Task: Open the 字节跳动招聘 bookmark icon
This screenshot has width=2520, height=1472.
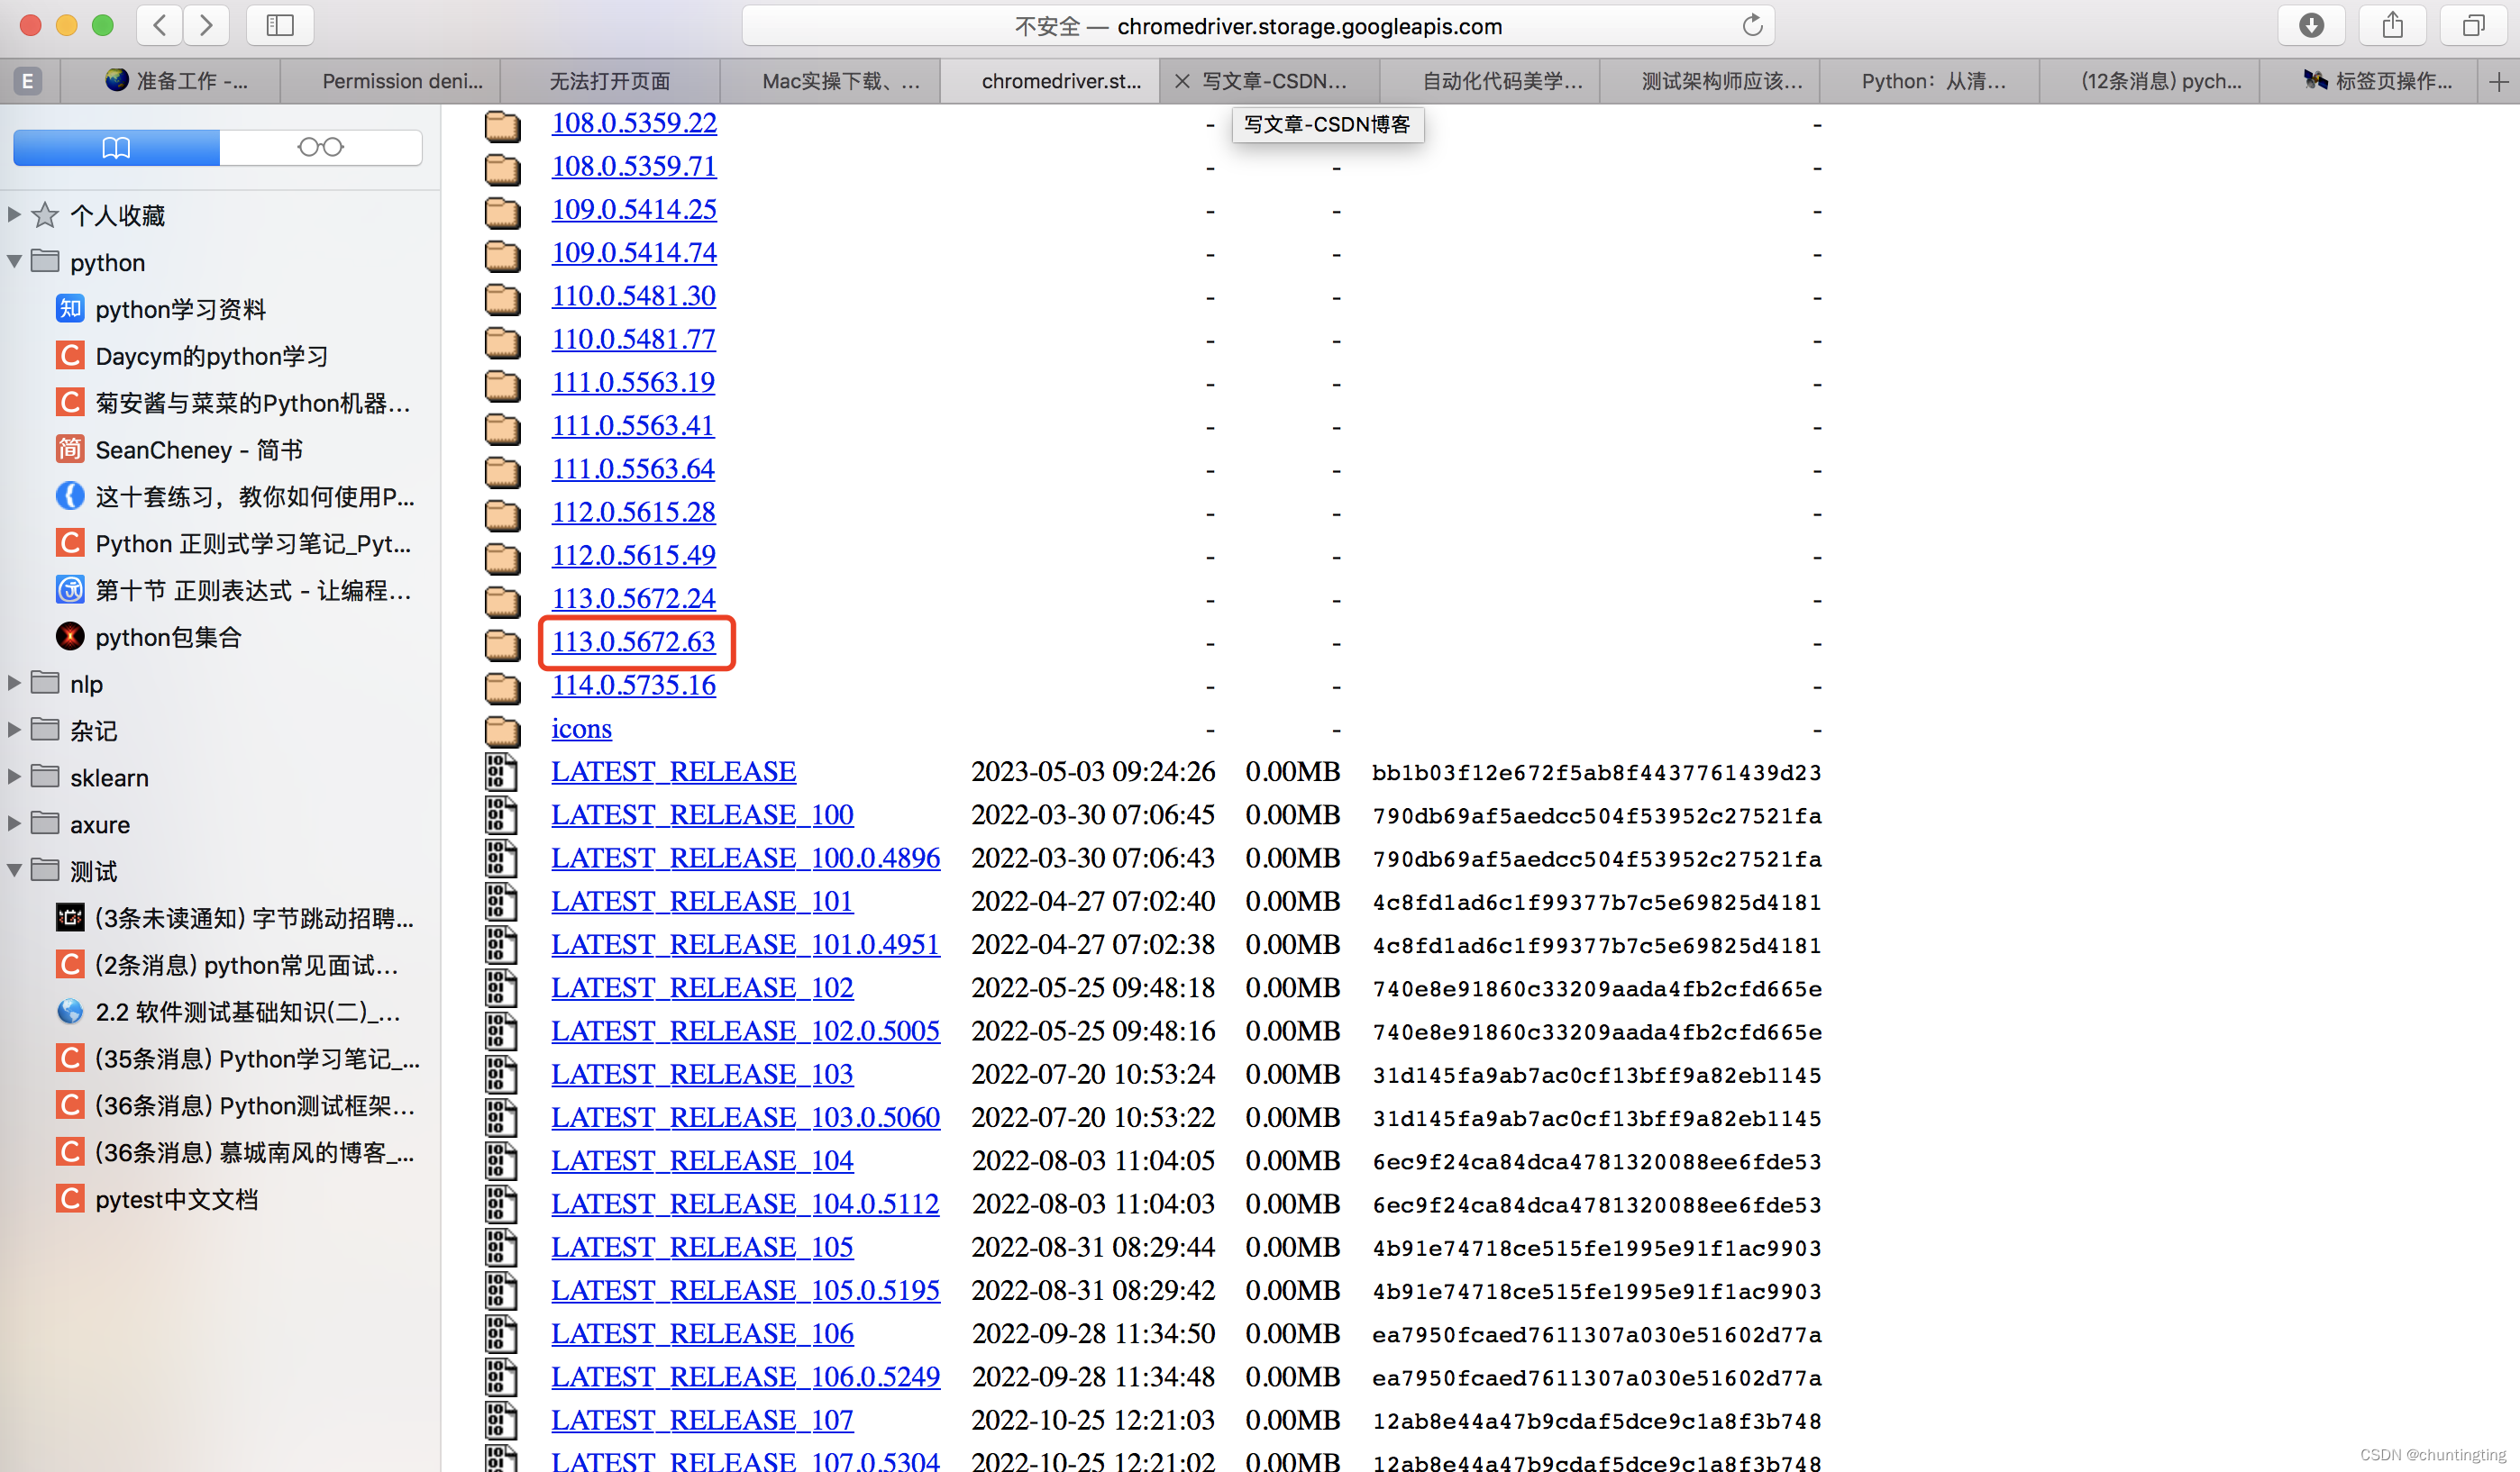Action: 69,917
